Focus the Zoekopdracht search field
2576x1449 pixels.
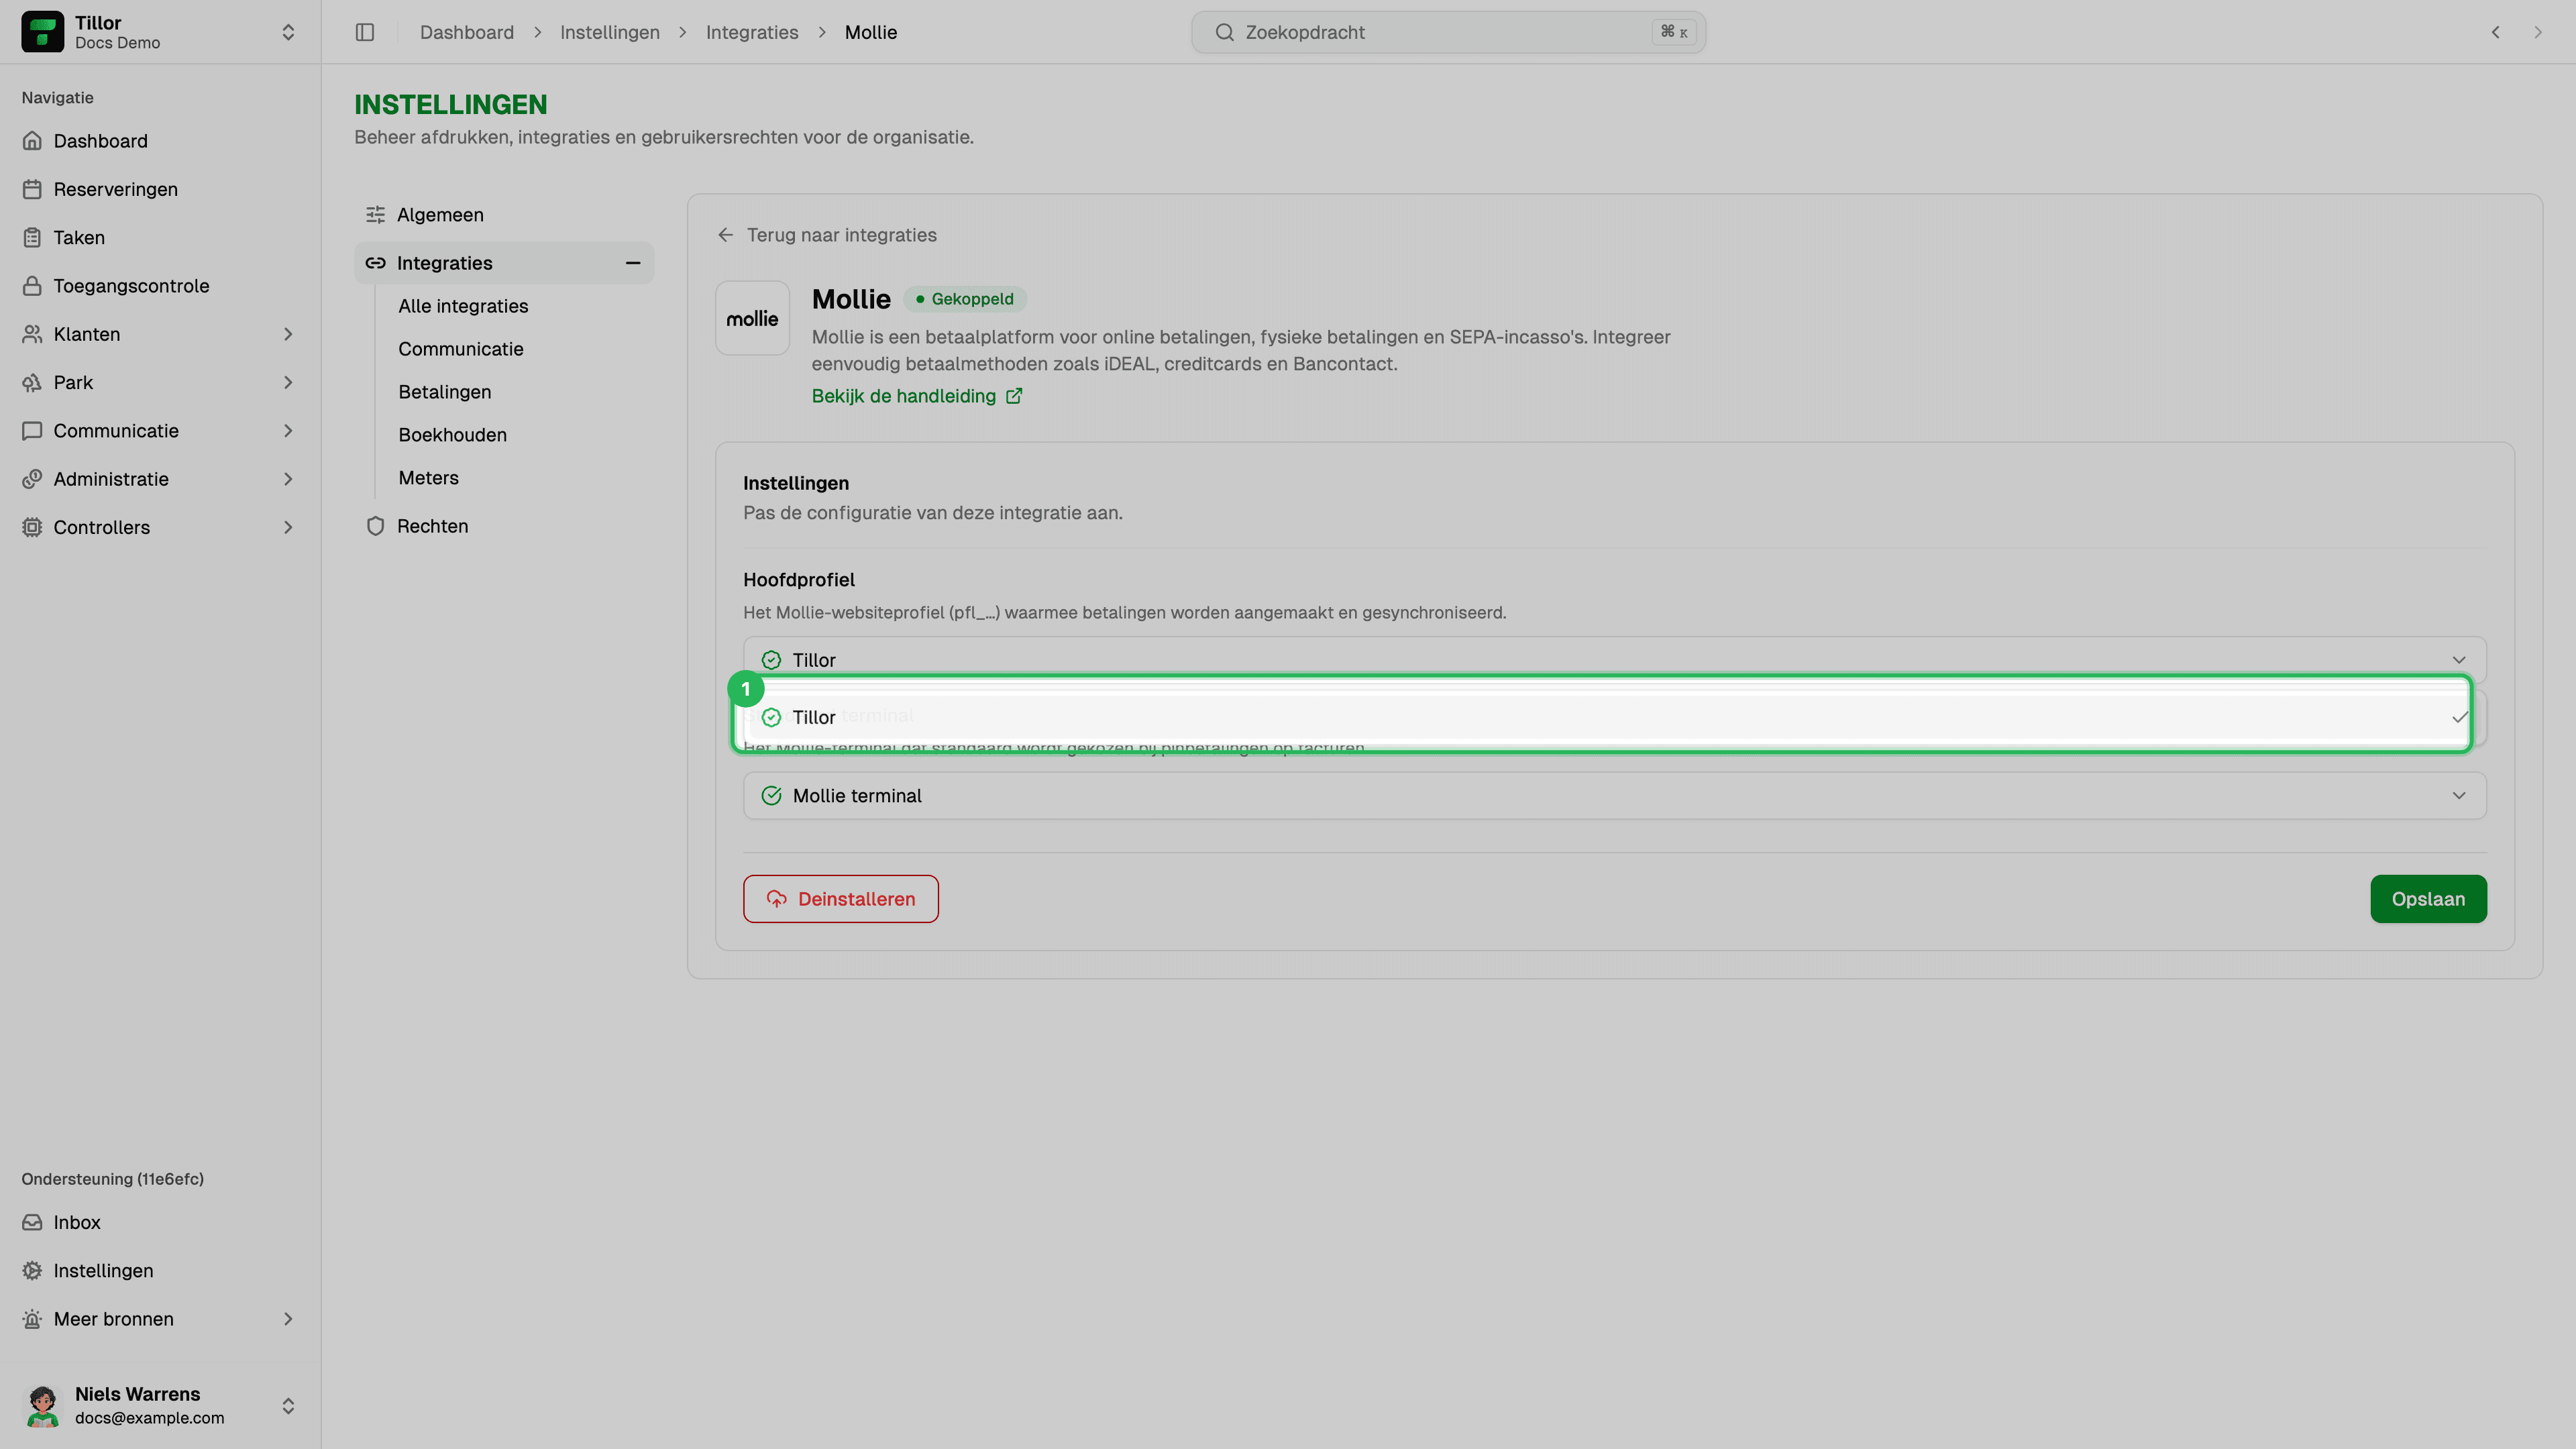click(x=1448, y=32)
